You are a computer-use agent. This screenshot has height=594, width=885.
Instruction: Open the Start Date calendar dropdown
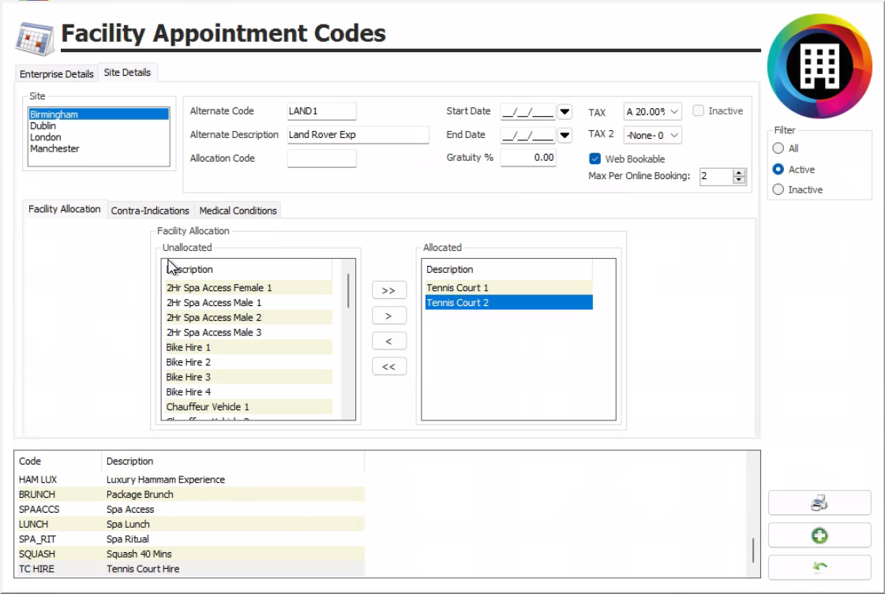coord(564,111)
